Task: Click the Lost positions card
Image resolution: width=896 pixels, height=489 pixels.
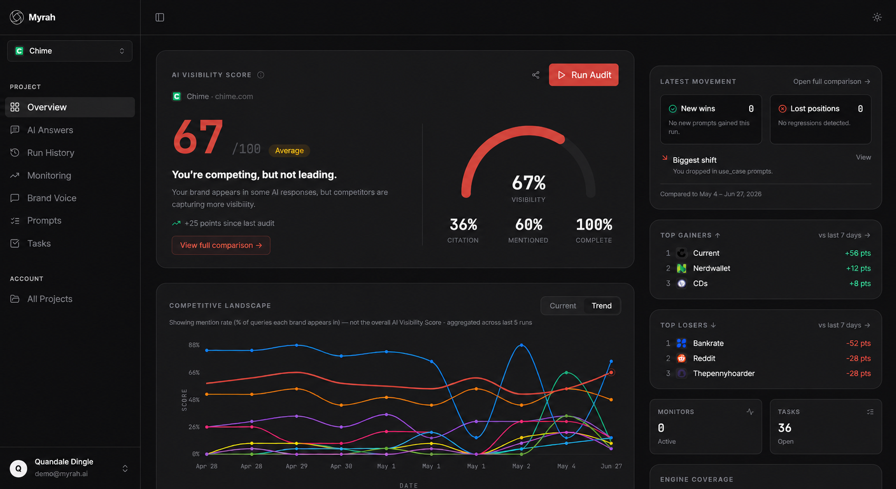Action: coord(820,119)
